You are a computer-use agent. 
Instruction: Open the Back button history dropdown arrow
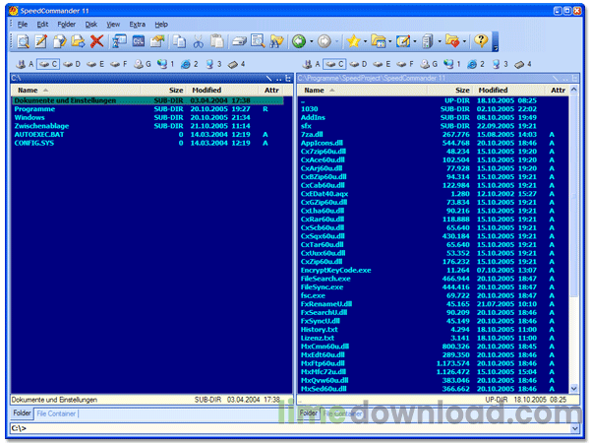(312, 41)
